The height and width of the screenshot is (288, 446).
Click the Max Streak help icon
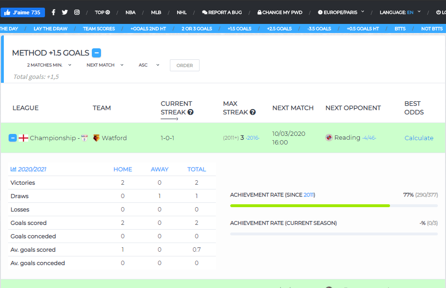pos(253,112)
